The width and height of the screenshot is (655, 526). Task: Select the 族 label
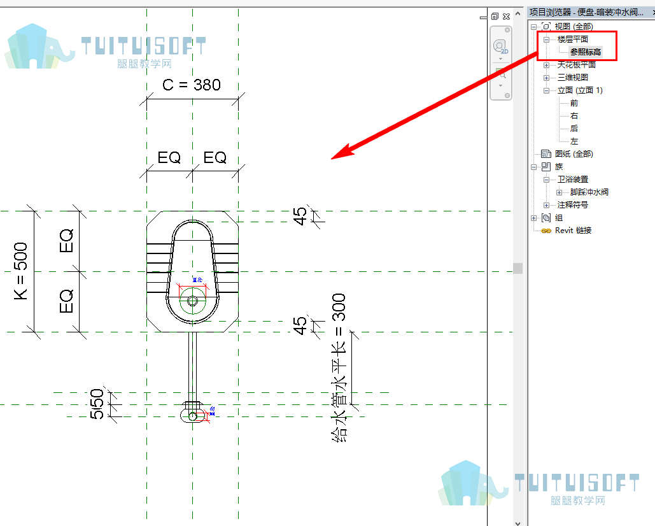559,167
